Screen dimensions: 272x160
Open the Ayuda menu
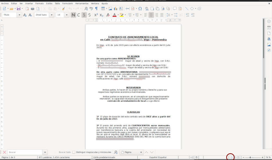tap(105, 4)
